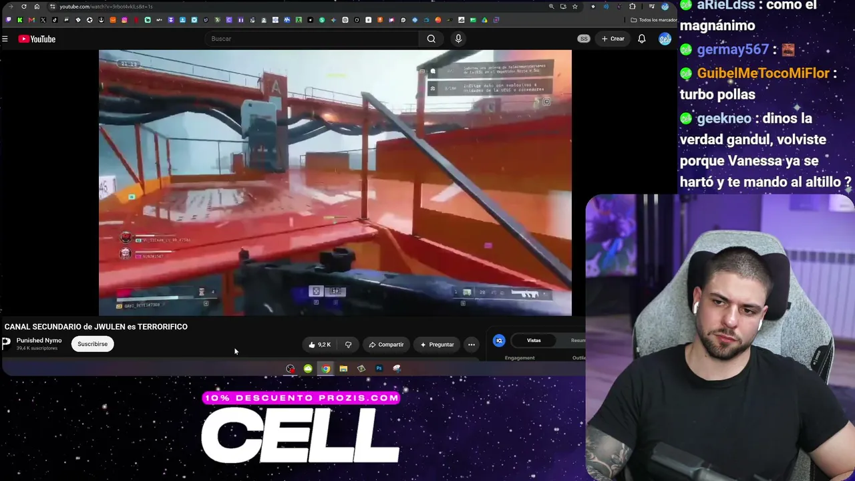Open the Instagram bookmark
The width and height of the screenshot is (855, 481).
click(x=124, y=20)
